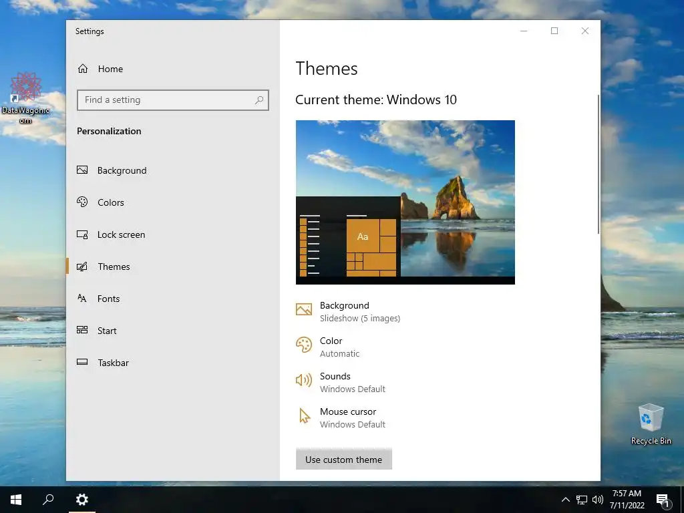684x513 pixels.
Task: Click the Colors palette icon in sidebar
Action: (x=82, y=202)
